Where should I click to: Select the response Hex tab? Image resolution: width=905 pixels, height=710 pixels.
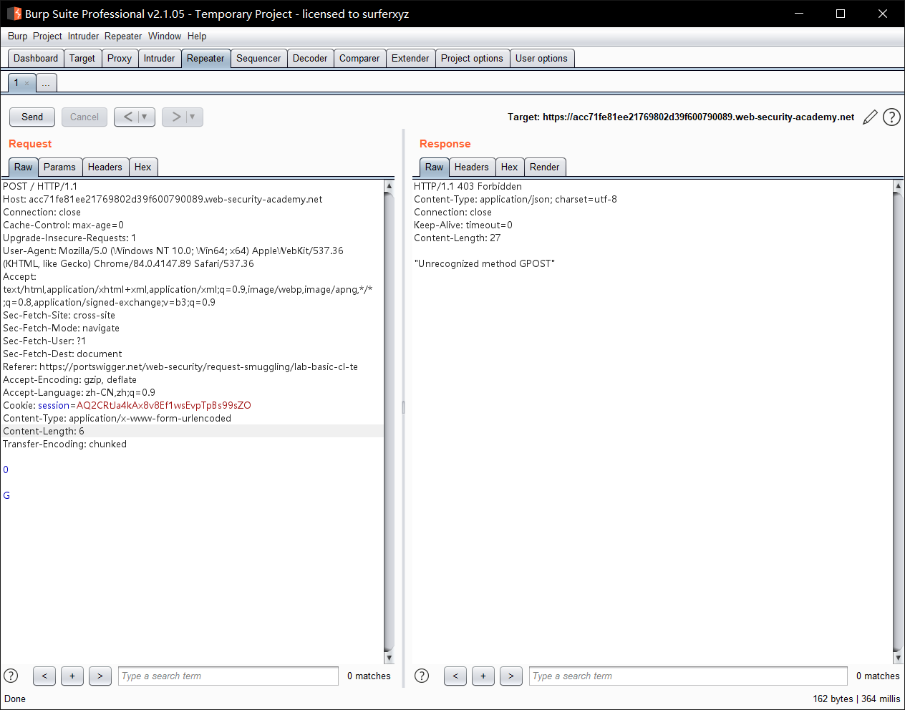510,167
